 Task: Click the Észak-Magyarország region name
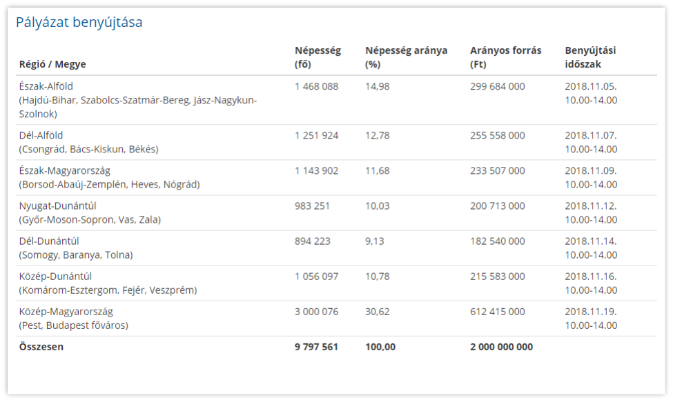click(65, 171)
